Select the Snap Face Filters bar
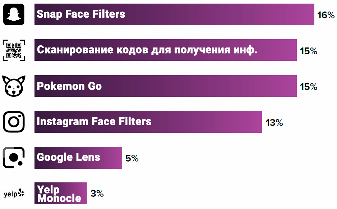Viewport: 337px width, 209px height. coord(216,14)
